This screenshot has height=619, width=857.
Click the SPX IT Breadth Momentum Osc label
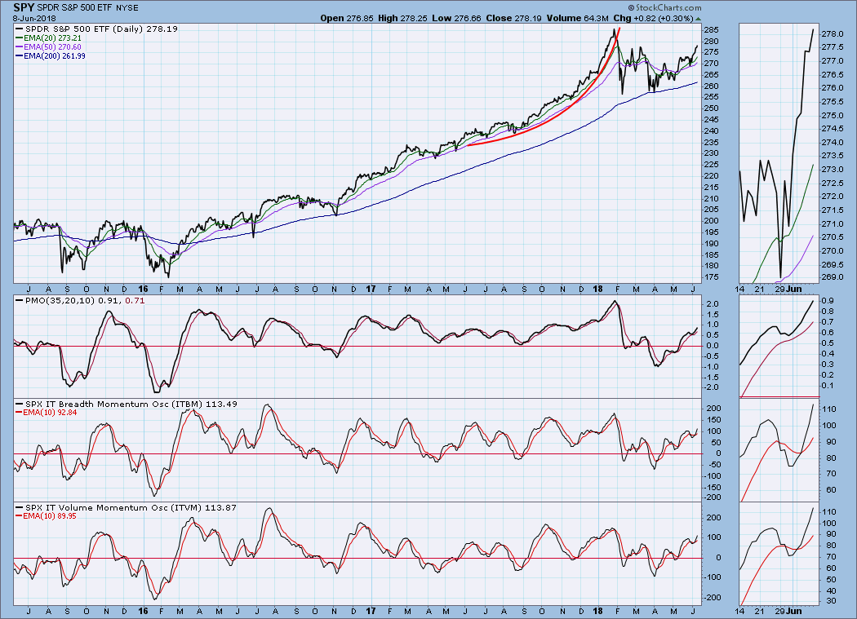coord(127,404)
